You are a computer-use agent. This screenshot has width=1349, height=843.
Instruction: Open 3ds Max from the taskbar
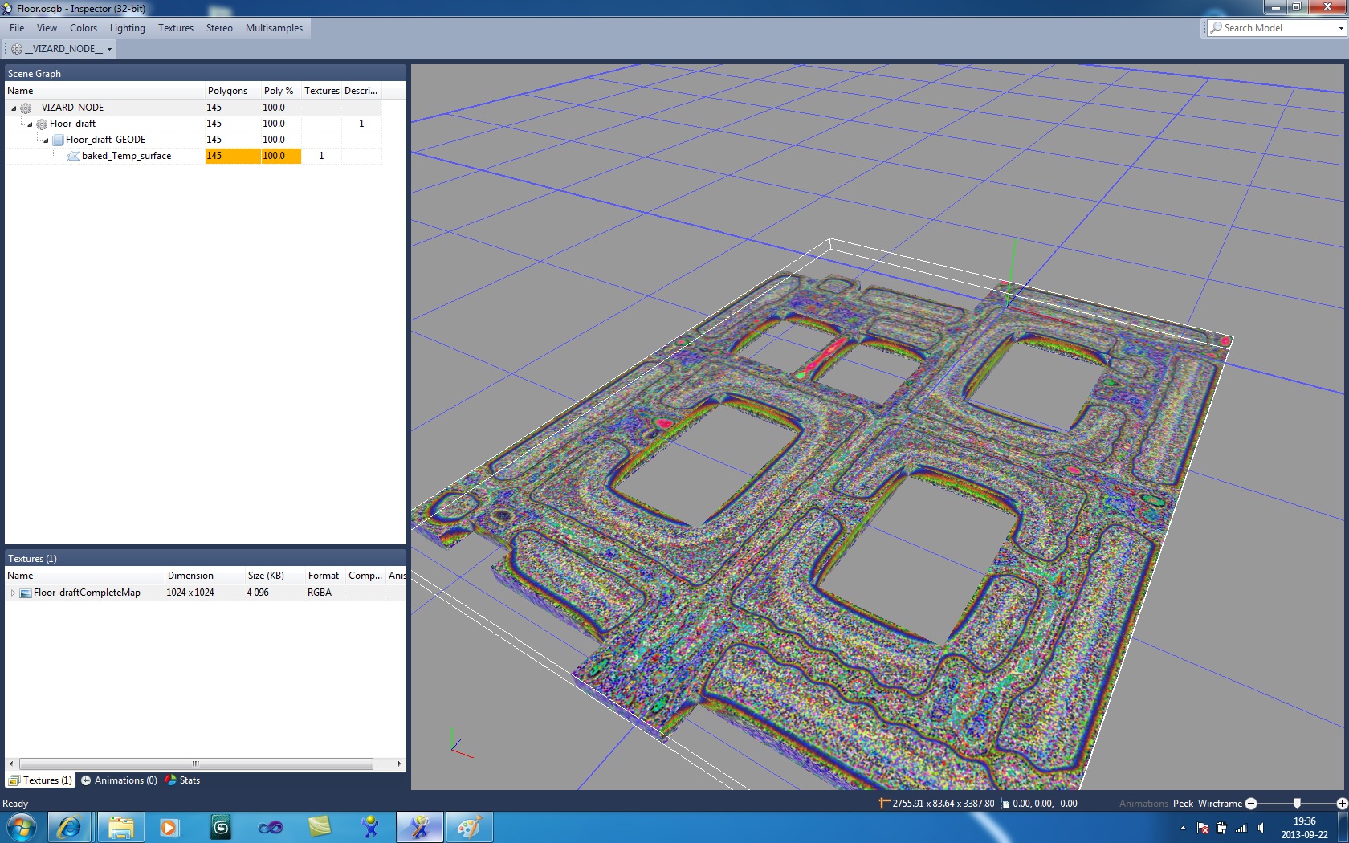pos(221,827)
